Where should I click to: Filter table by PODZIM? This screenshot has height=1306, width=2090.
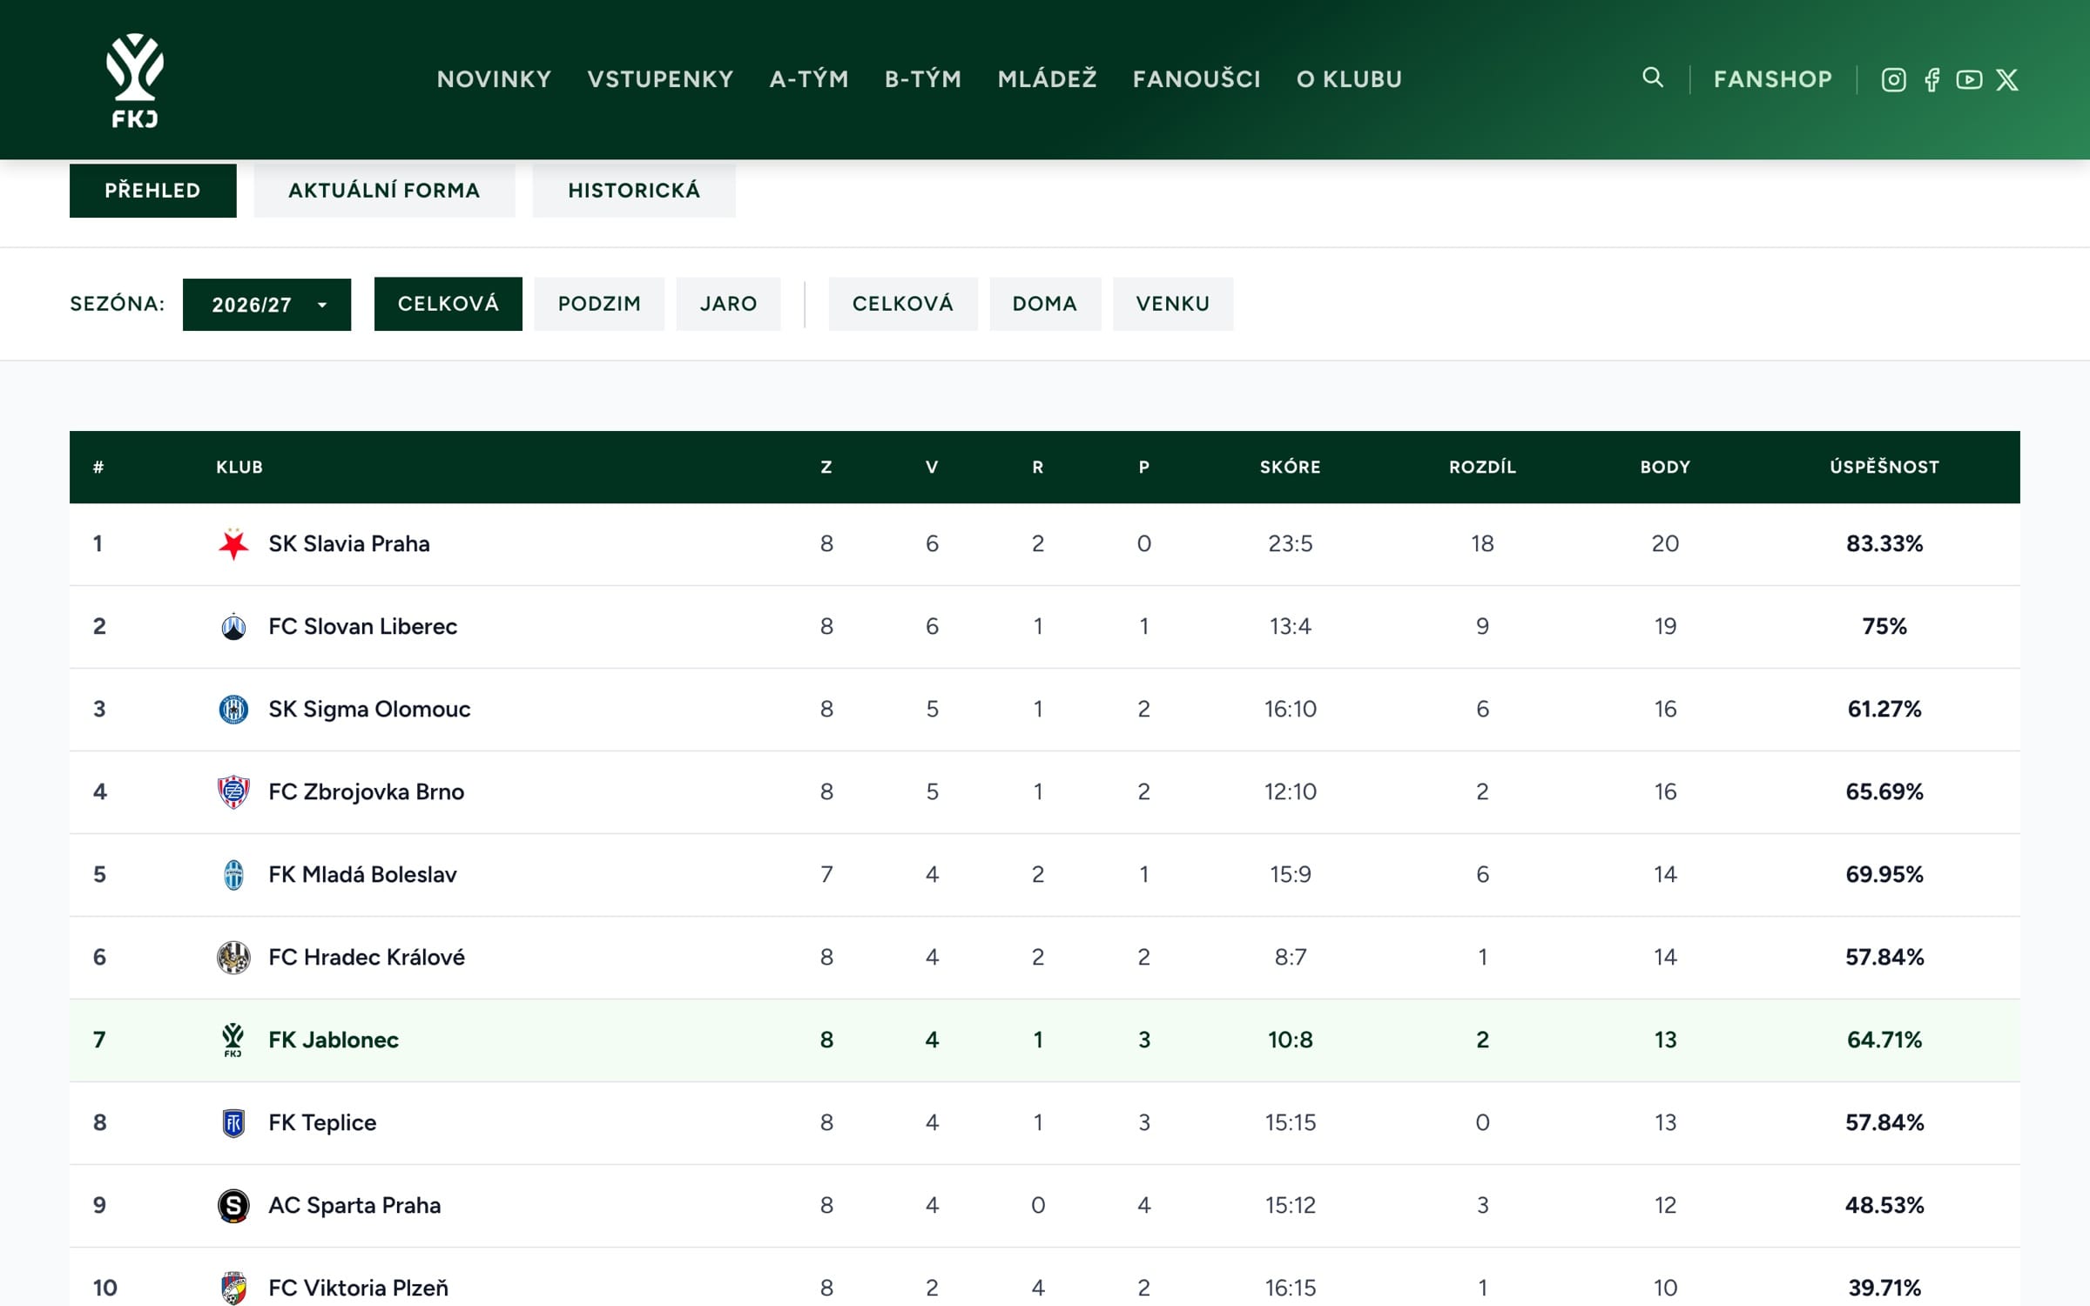click(x=599, y=304)
